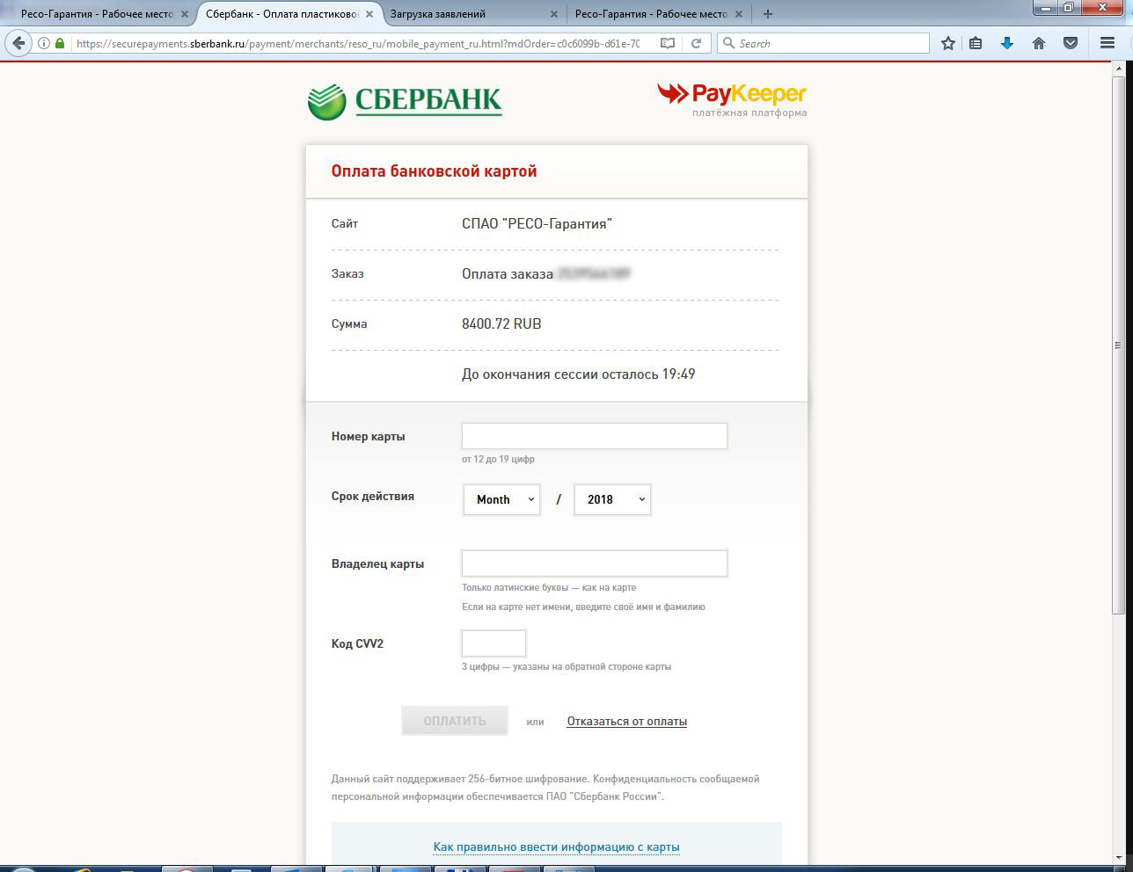The height and width of the screenshot is (872, 1133).
Task: Focus the Номер карты input field
Action: (x=595, y=436)
